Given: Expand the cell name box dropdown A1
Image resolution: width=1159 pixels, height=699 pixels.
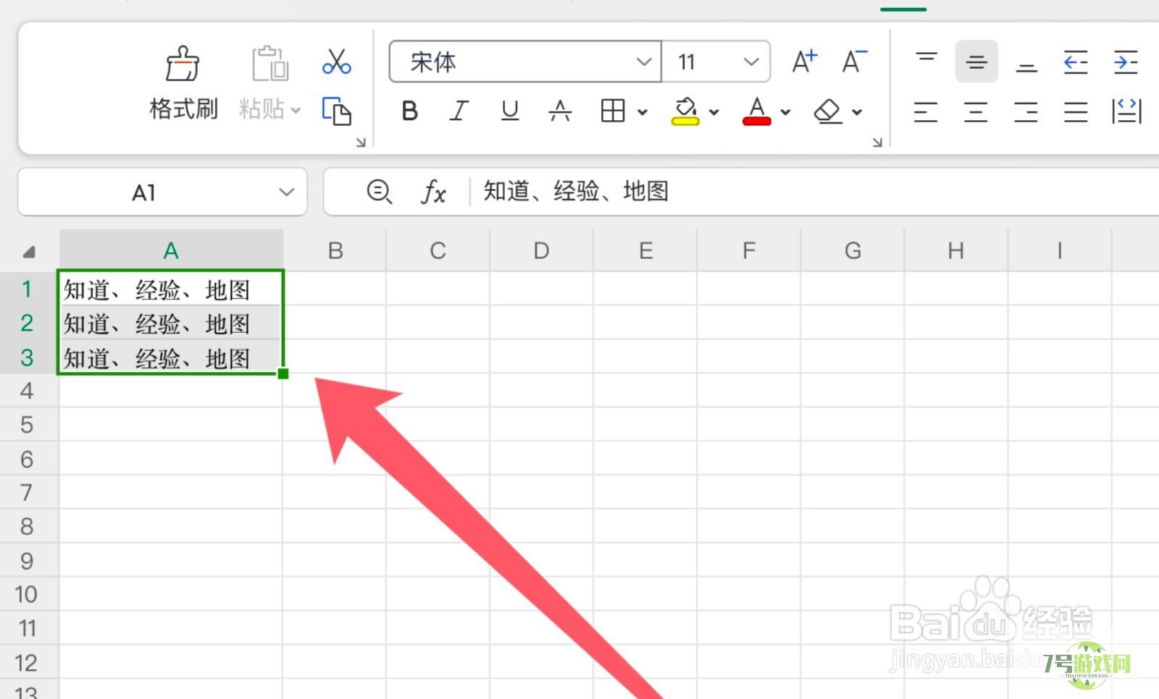Looking at the screenshot, I should tap(287, 192).
